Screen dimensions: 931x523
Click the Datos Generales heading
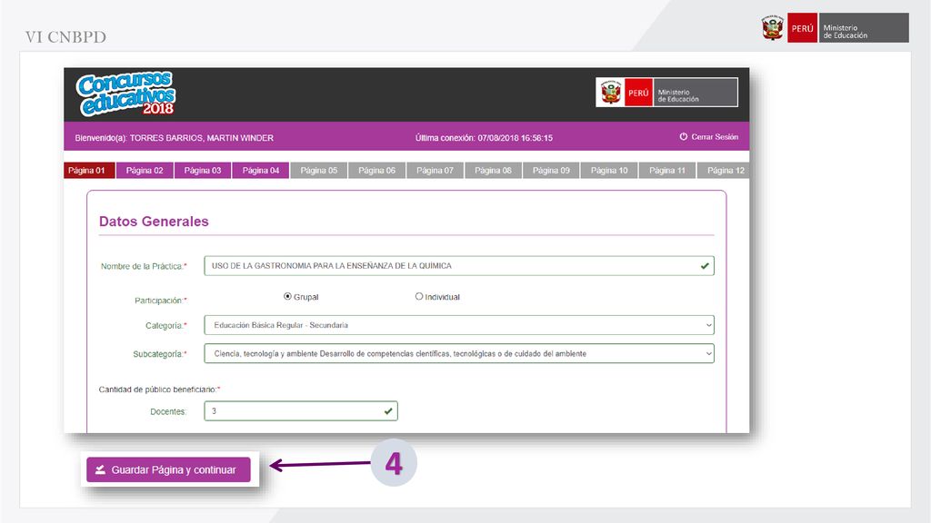point(154,222)
